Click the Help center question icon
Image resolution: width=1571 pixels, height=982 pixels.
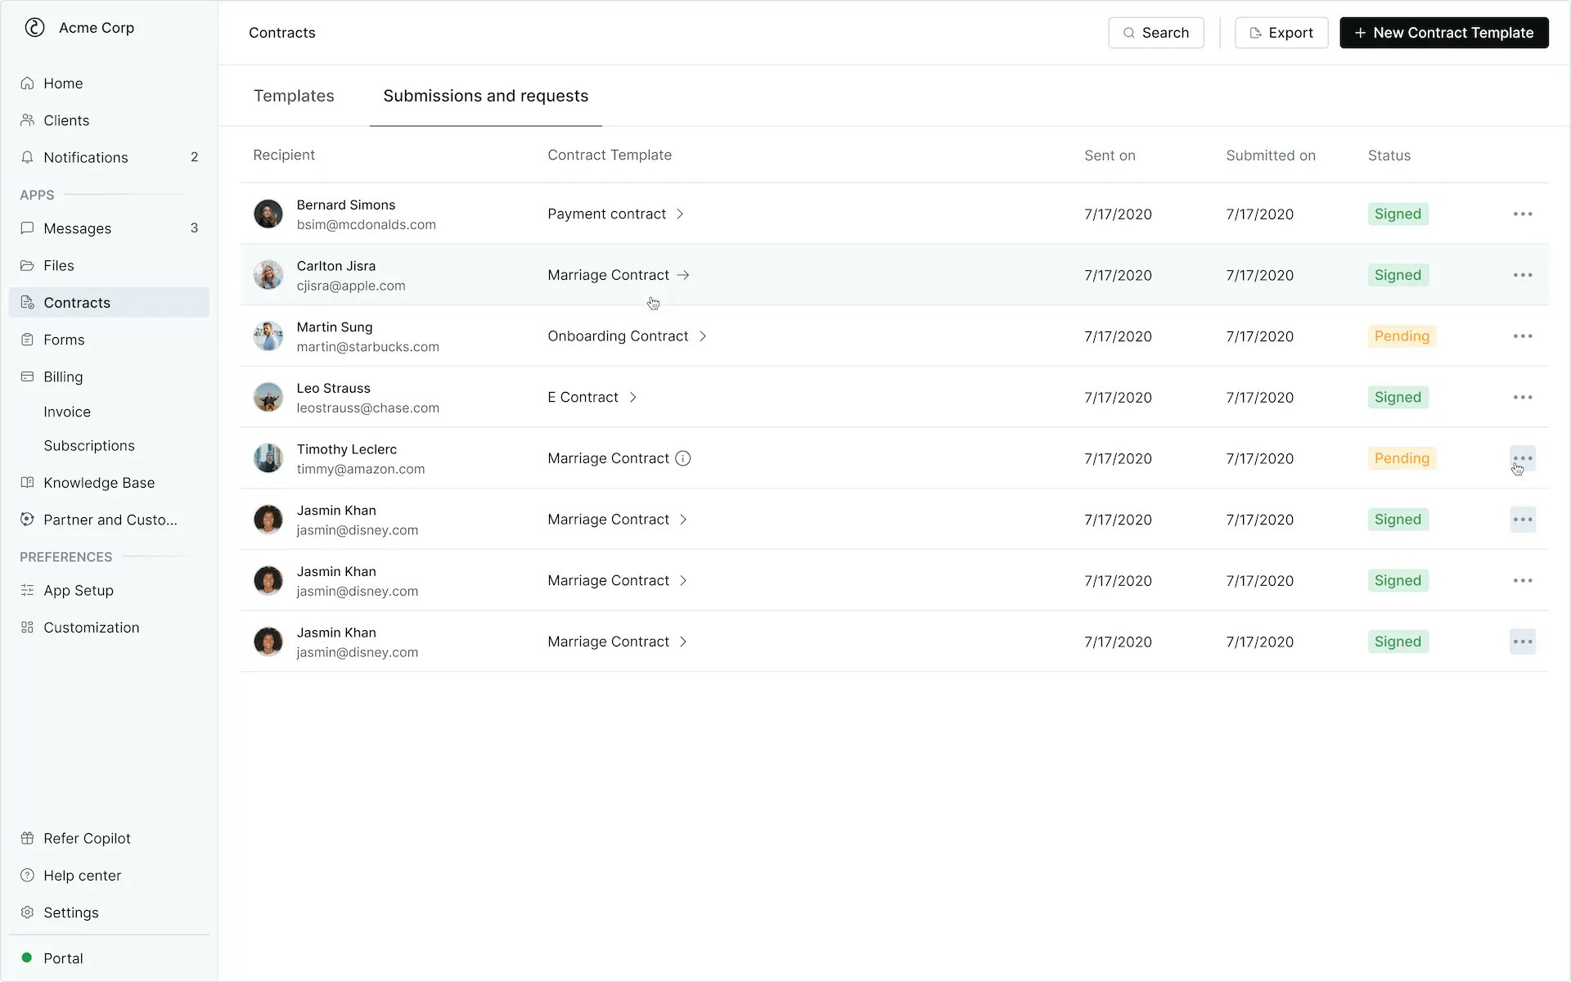click(x=27, y=875)
